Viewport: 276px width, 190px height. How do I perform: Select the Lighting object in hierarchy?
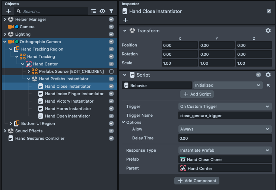point(23,34)
